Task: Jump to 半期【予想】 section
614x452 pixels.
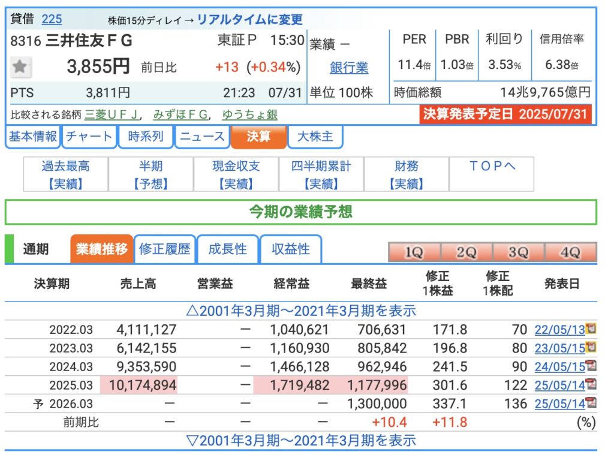Action: coord(151,174)
